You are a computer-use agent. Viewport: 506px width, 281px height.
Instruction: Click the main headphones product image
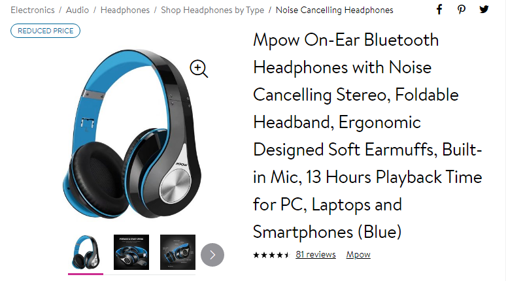point(132,134)
